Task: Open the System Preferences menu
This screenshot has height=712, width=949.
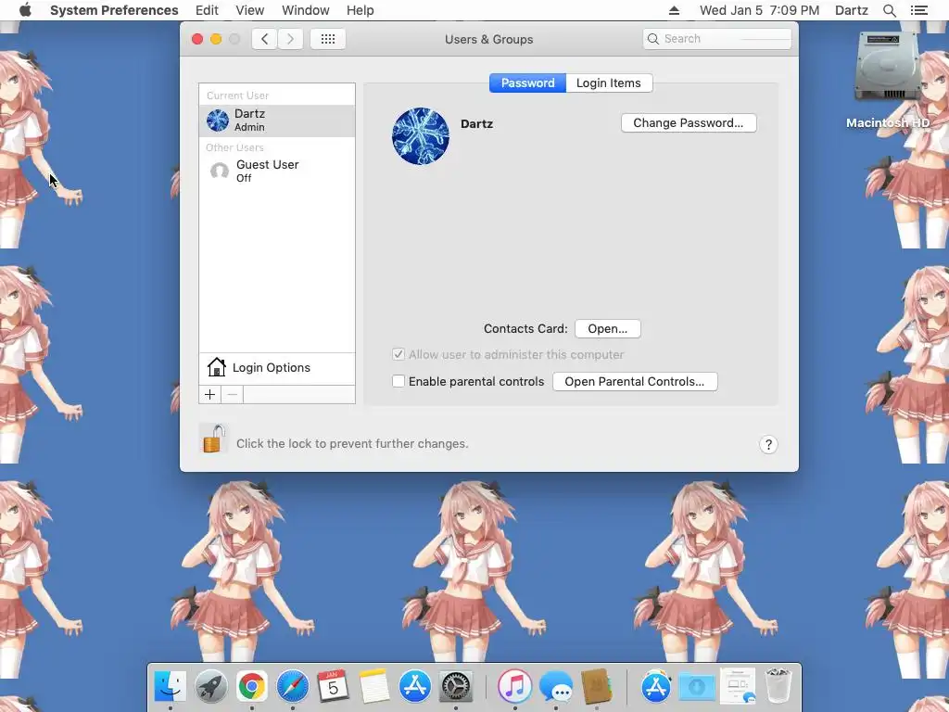Action: tap(114, 10)
